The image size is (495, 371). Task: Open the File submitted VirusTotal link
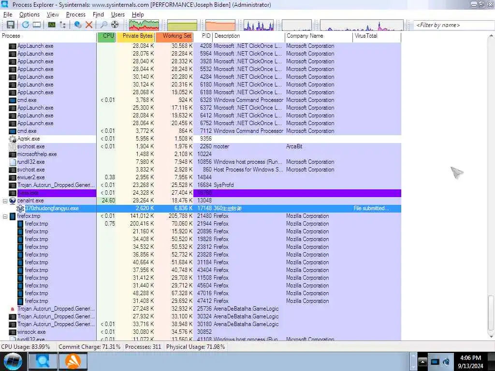pyautogui.click(x=371, y=208)
